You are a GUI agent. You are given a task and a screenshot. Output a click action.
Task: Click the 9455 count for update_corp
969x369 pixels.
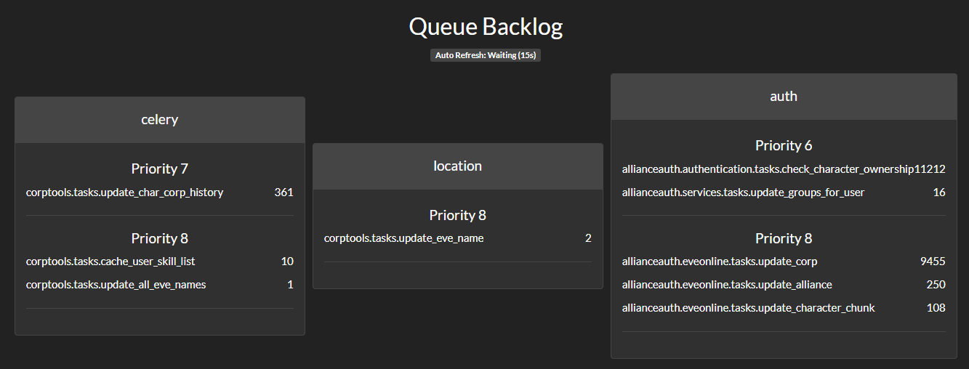tap(933, 261)
